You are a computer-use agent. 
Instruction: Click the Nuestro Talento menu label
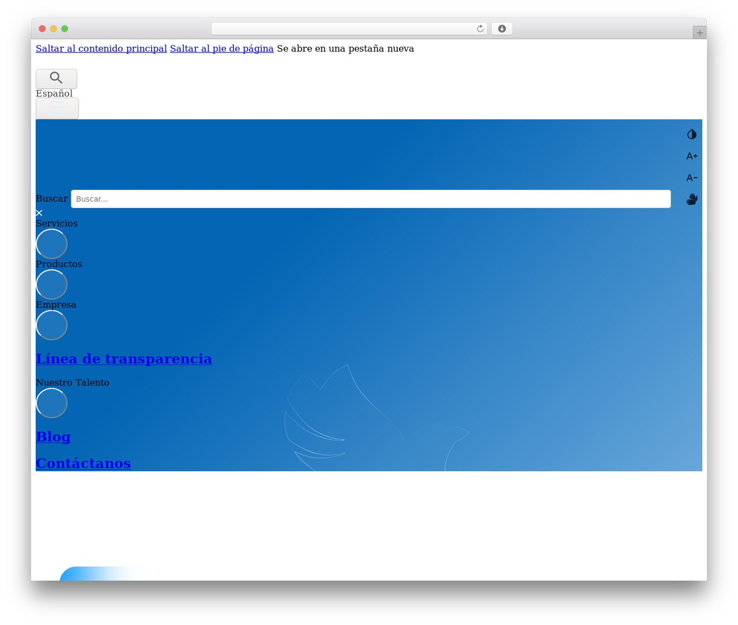[x=73, y=382]
